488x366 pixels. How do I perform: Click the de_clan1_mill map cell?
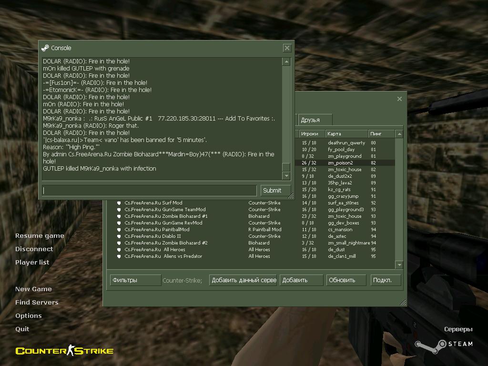[342, 256]
